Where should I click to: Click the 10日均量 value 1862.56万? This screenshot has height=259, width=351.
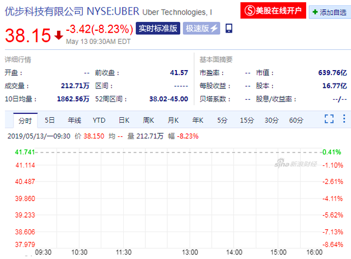73,99
